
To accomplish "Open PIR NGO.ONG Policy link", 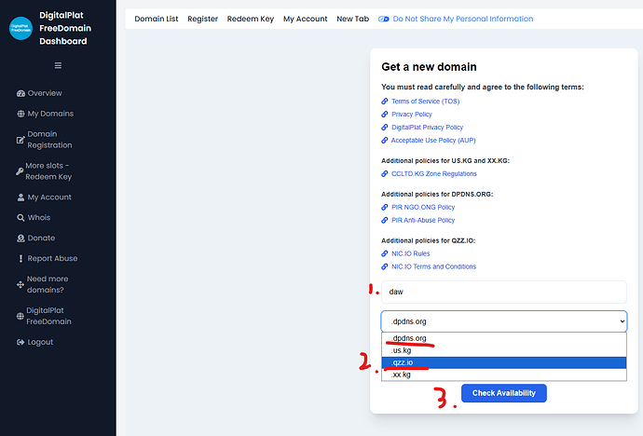I will (x=423, y=208).
